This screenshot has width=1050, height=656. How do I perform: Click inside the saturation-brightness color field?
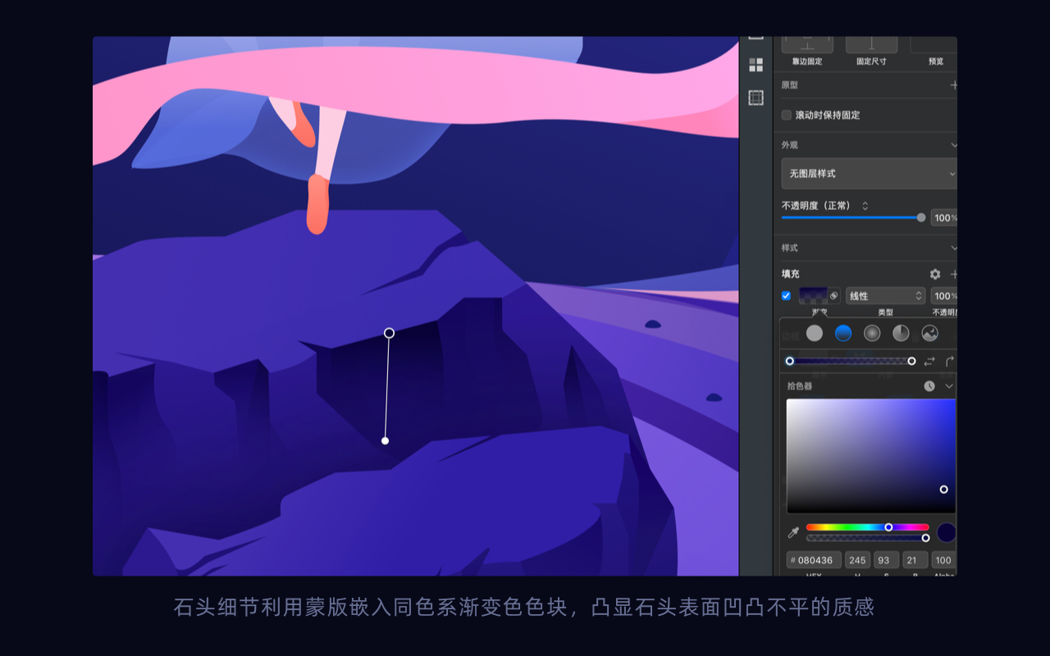pyautogui.click(x=871, y=456)
